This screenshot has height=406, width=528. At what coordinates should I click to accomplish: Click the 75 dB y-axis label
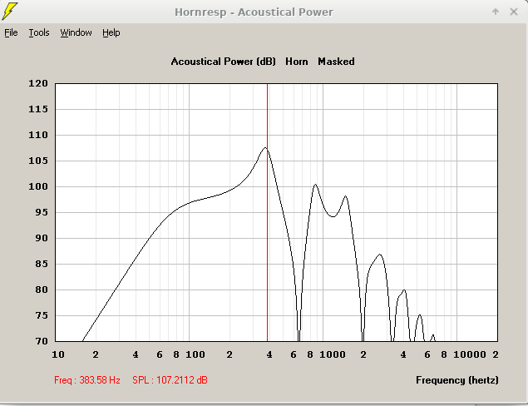[x=42, y=315]
